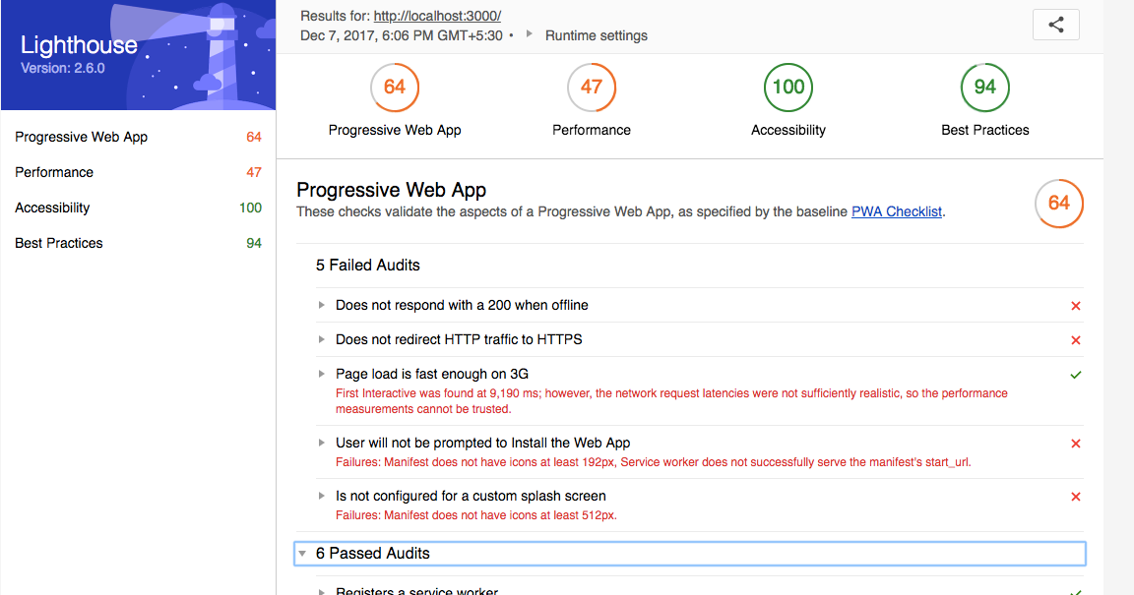1134x595 pixels.
Task: Select Progressive Web App in sidebar
Action: click(138, 137)
